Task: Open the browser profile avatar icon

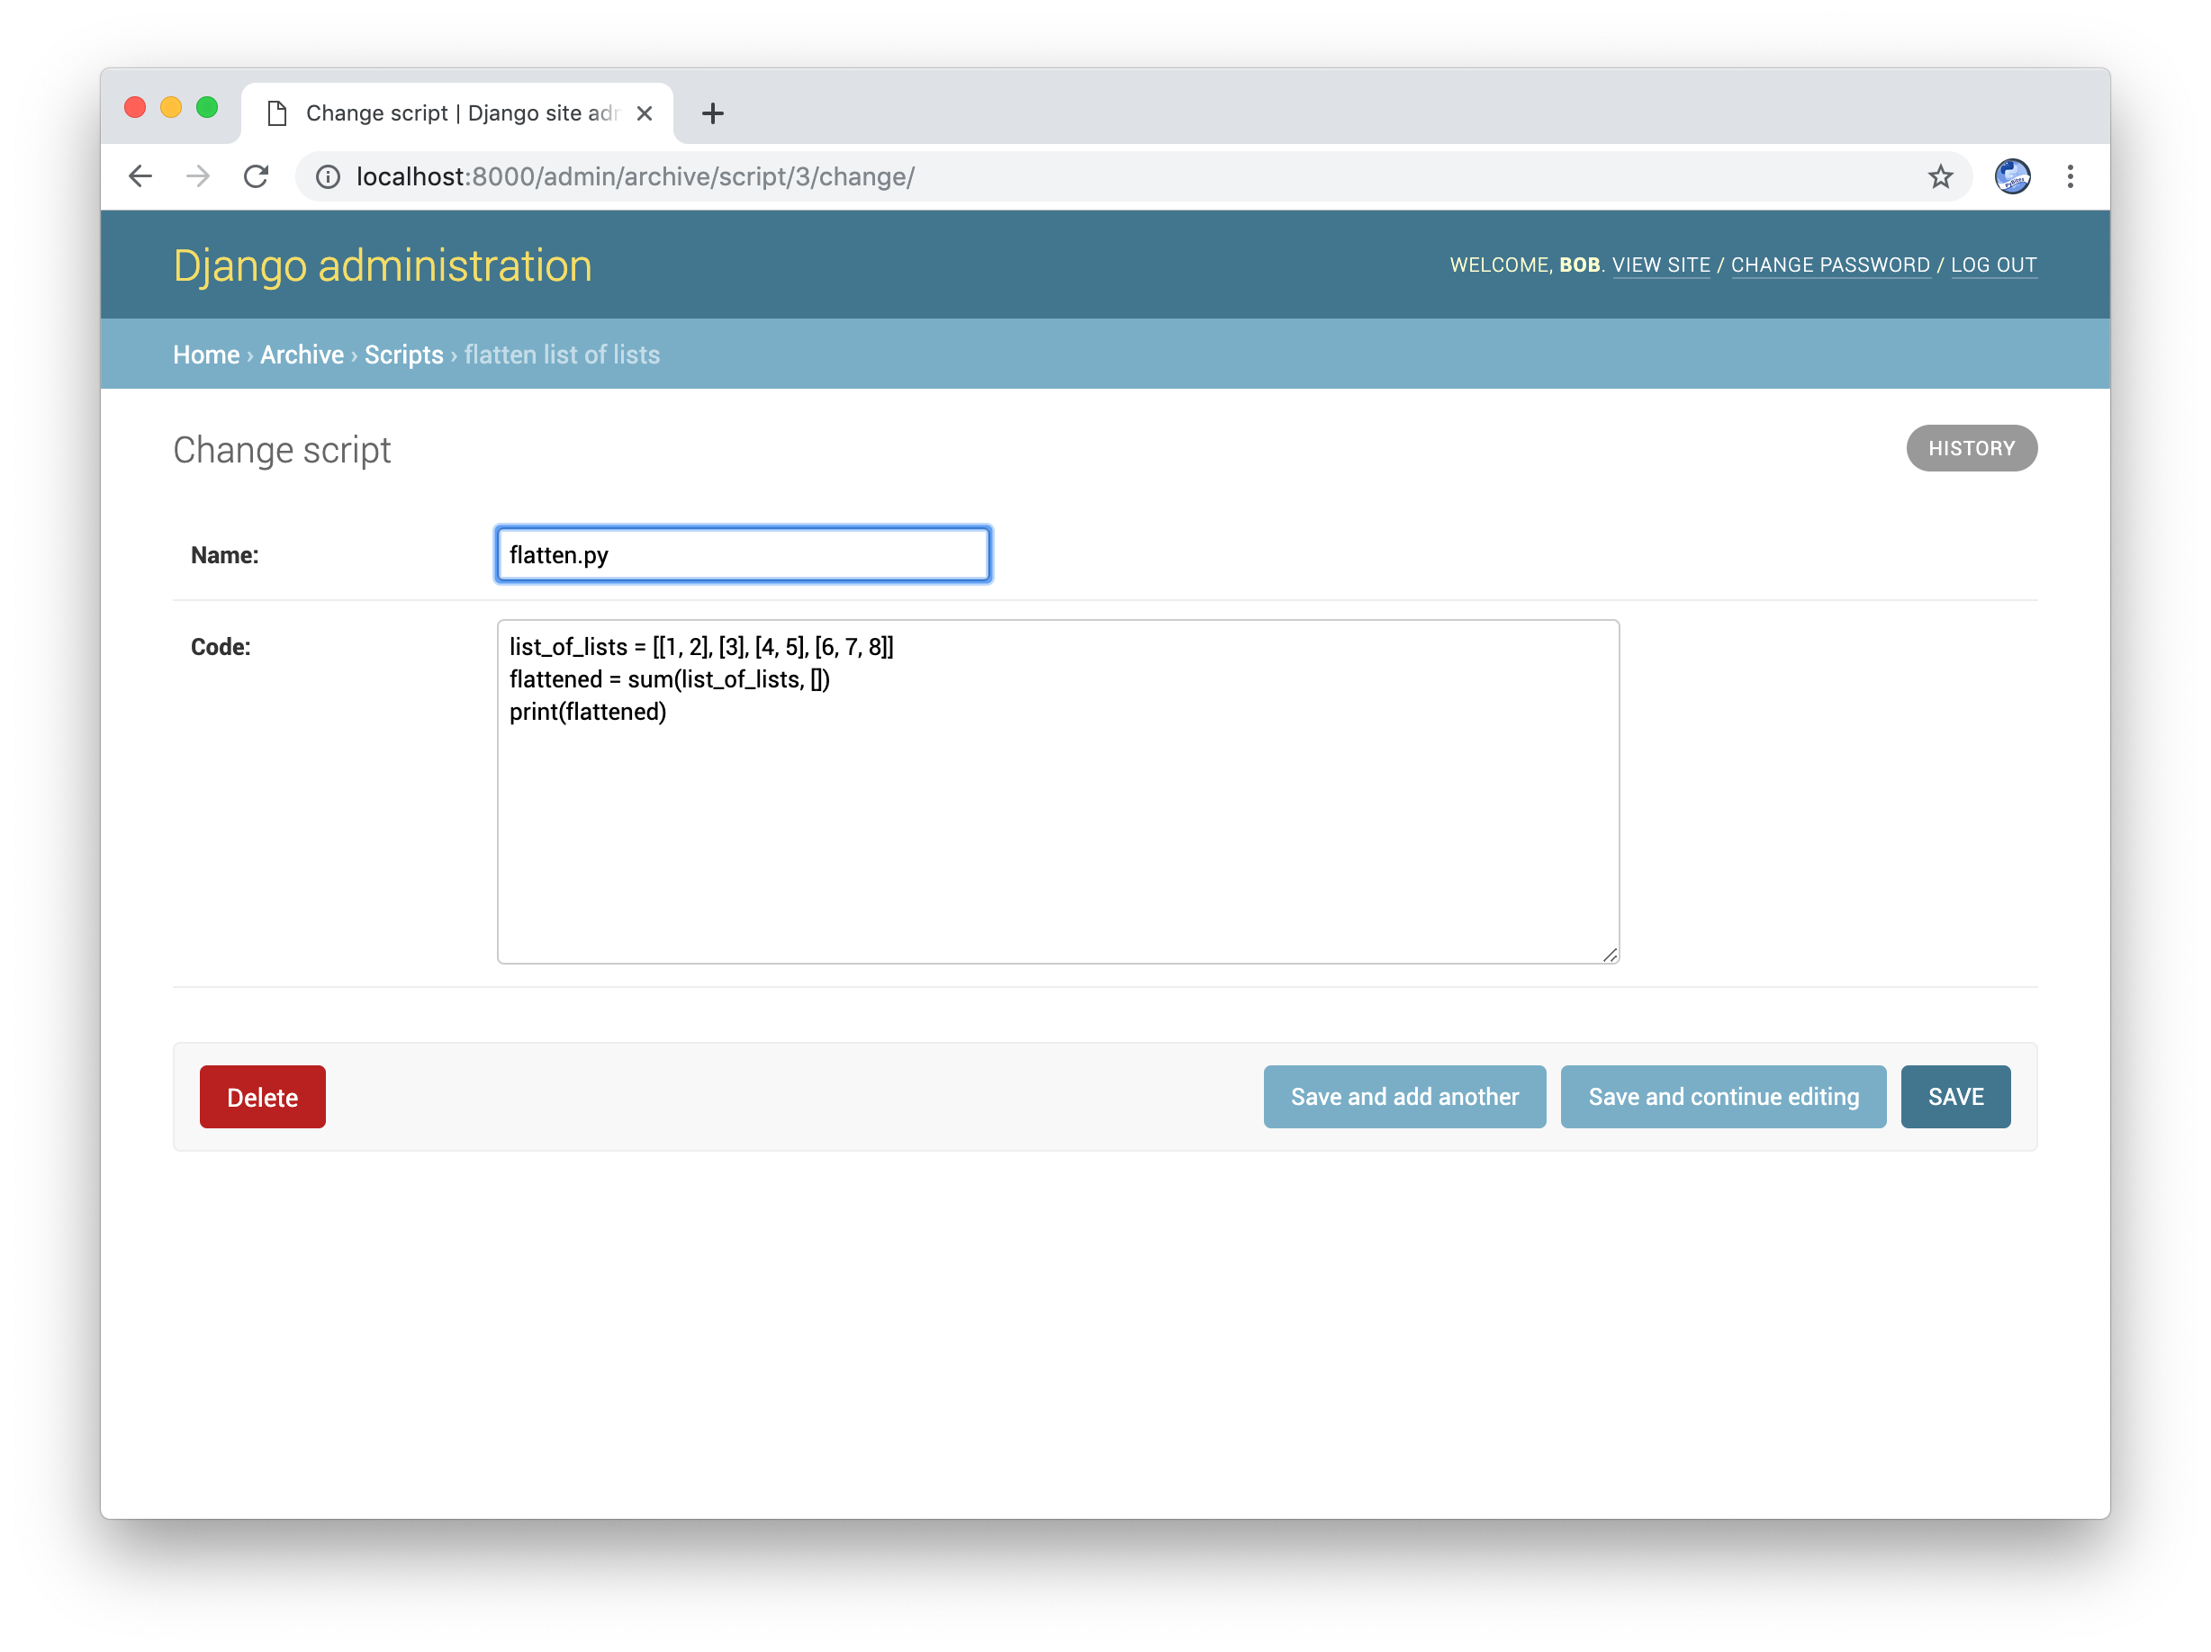Action: [2013, 176]
